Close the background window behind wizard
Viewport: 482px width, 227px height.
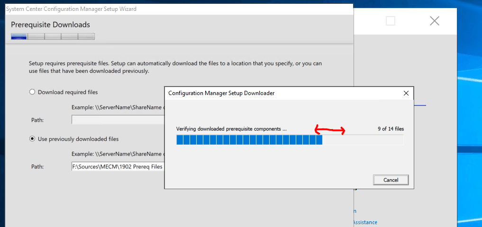click(434, 21)
